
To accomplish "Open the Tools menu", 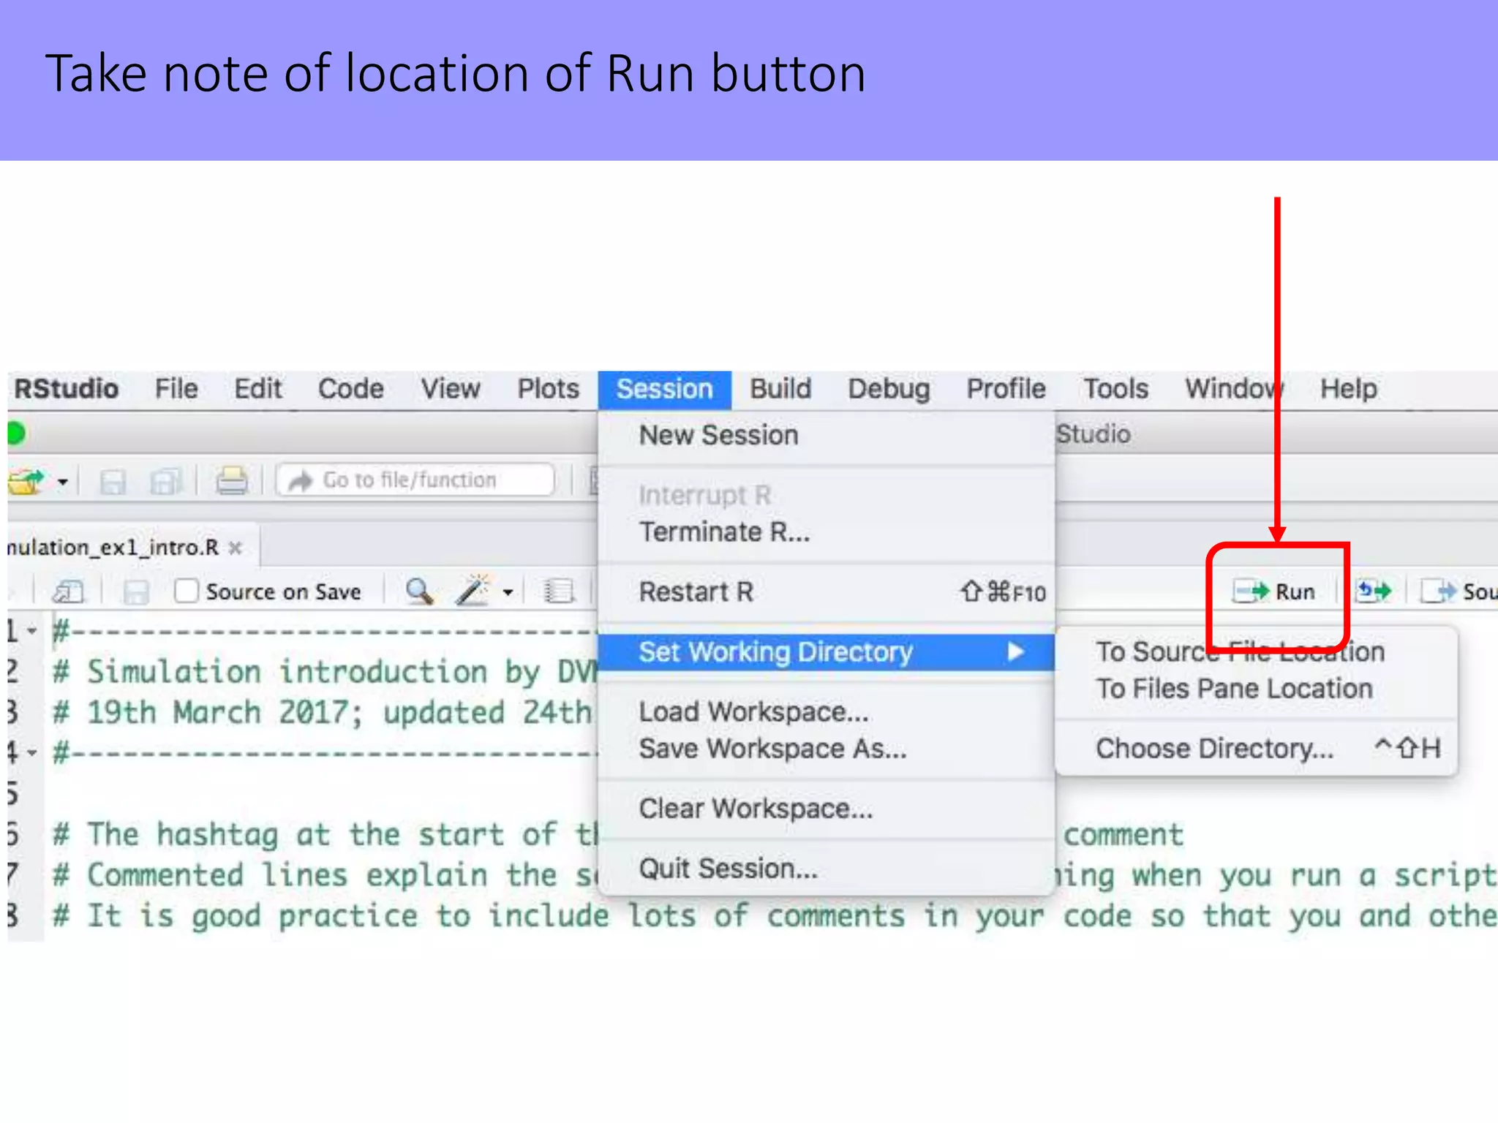I will click(x=1116, y=389).
